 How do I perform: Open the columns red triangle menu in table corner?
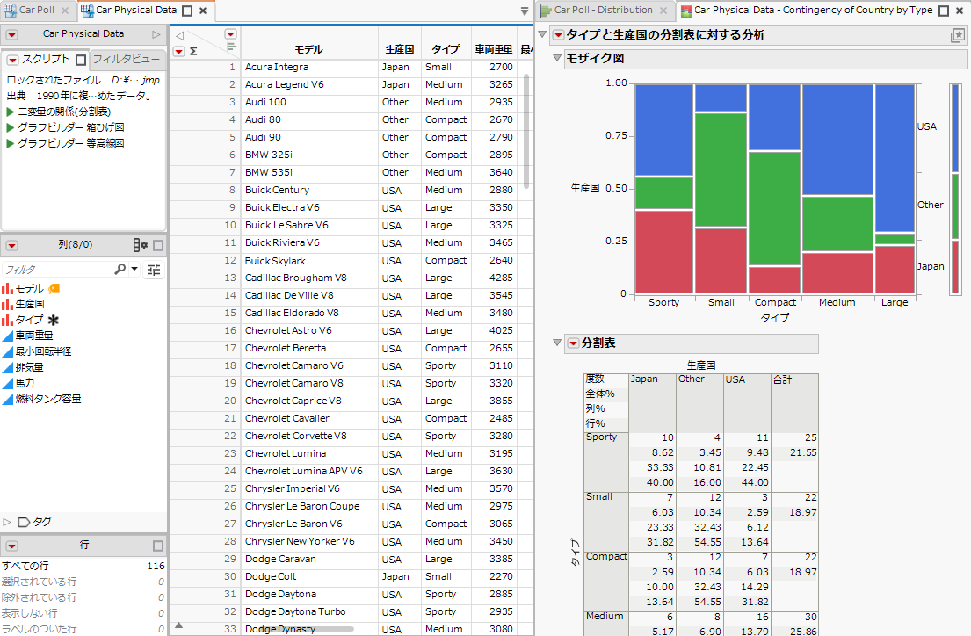pyautogui.click(x=230, y=34)
